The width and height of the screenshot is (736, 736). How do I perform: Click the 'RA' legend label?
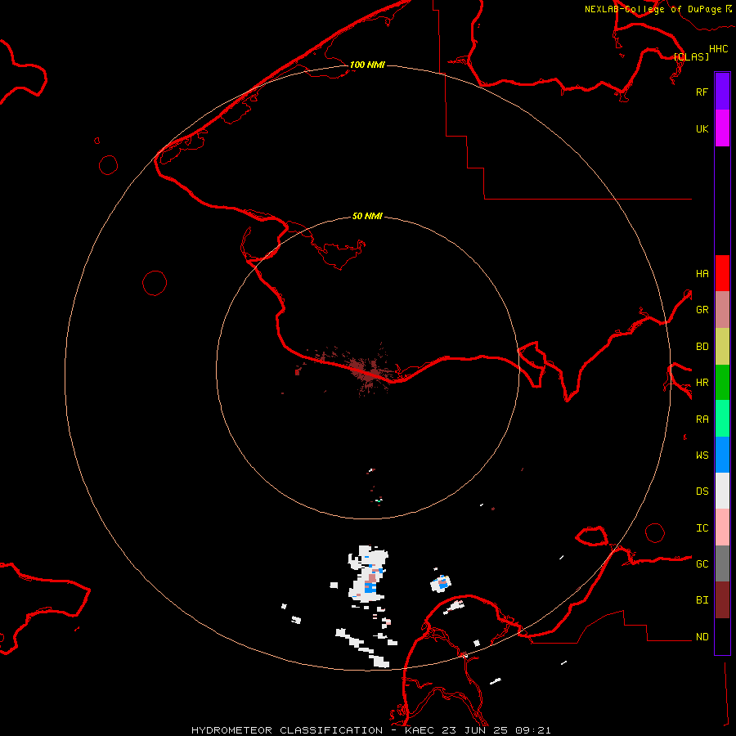coord(702,420)
